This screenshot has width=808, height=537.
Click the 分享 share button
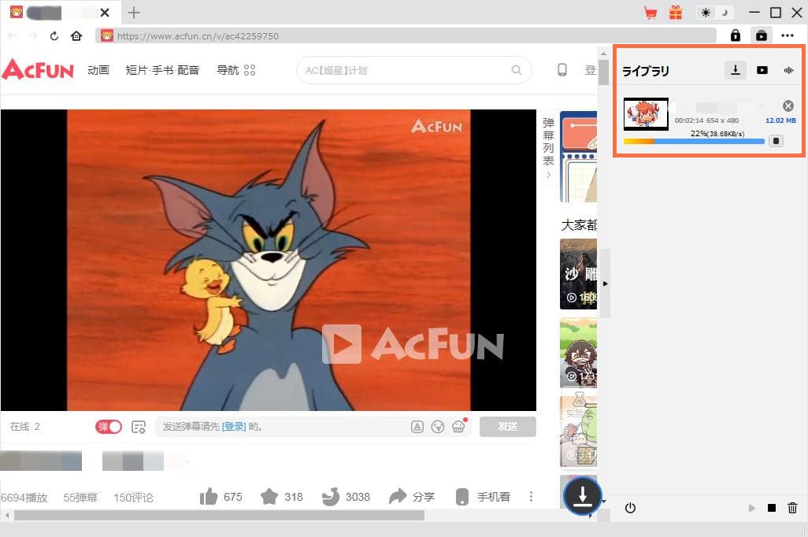pos(413,497)
